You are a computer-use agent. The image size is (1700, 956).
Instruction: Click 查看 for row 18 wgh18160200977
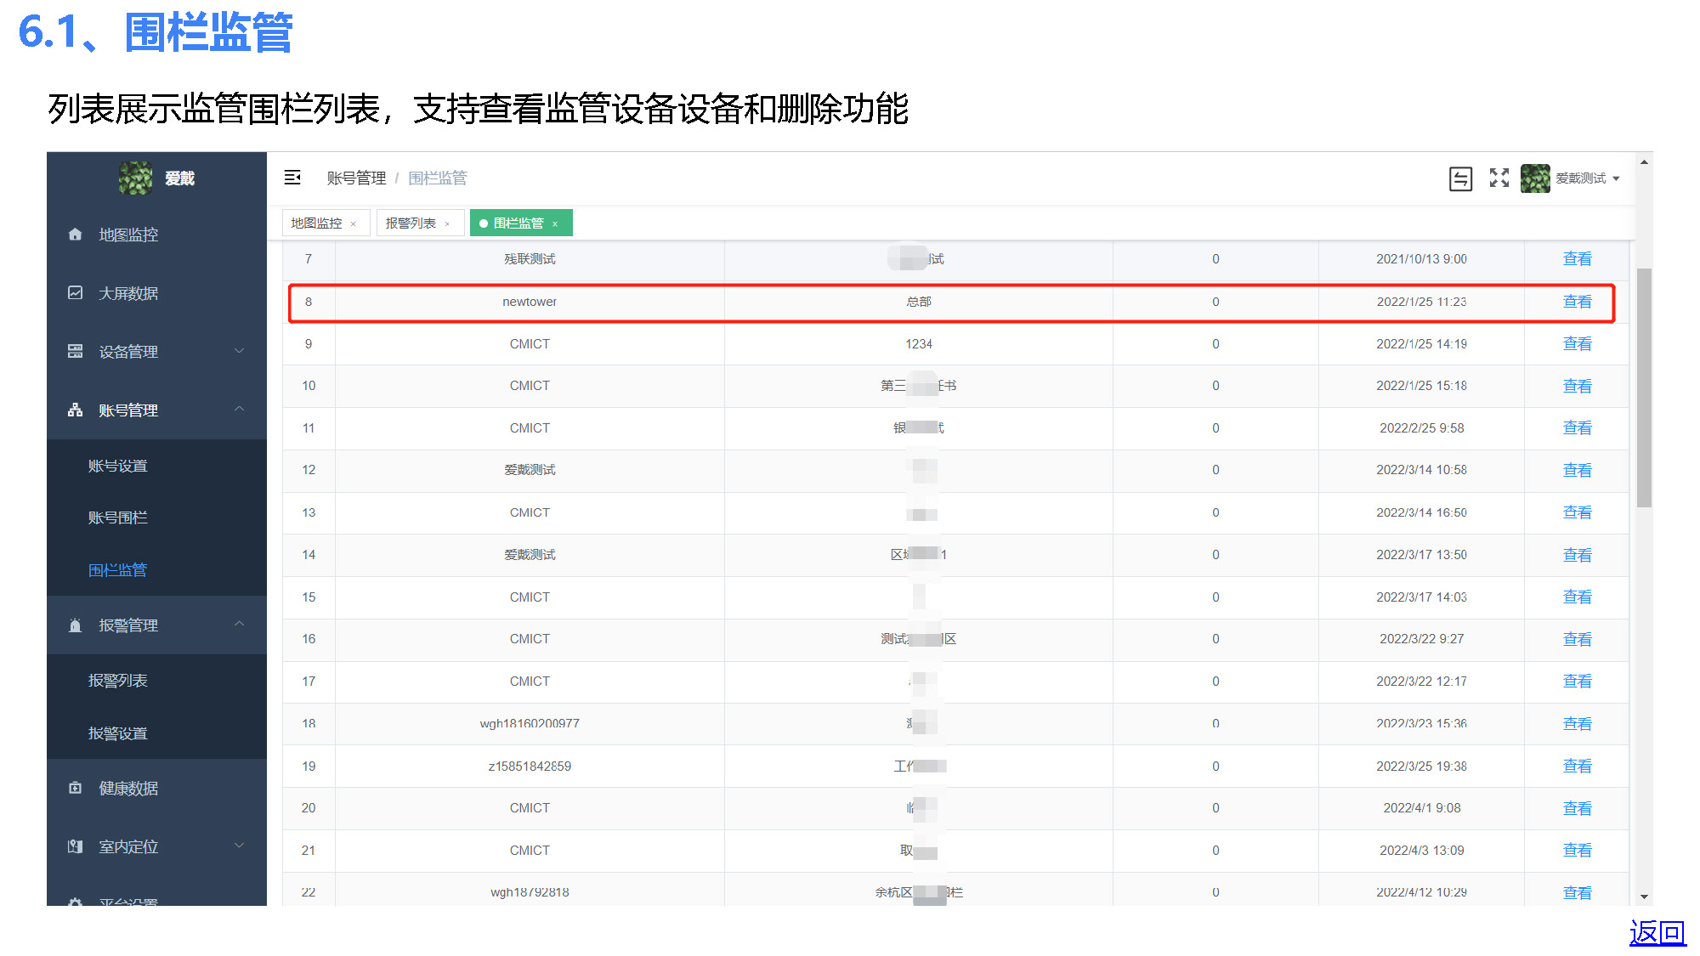click(x=1577, y=724)
